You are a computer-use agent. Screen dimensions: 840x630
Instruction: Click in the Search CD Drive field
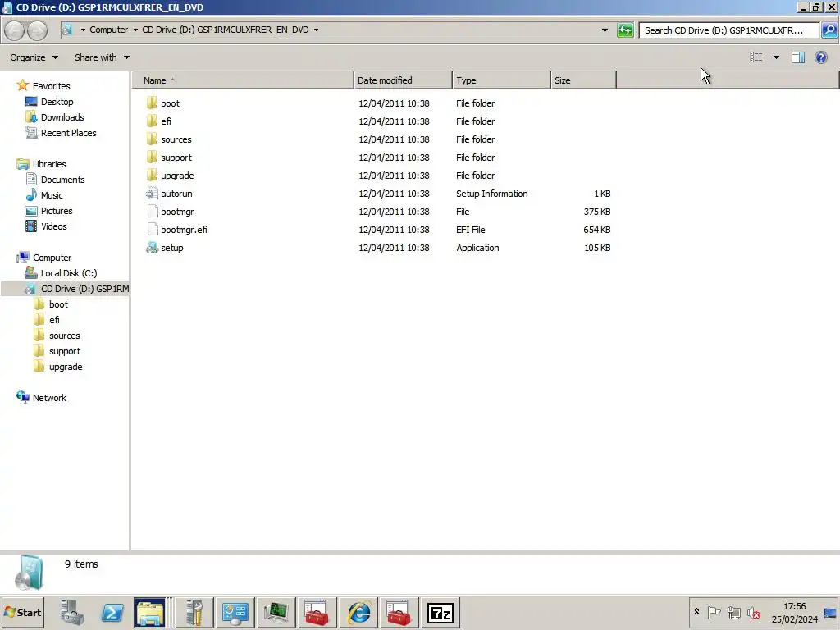pos(728,30)
